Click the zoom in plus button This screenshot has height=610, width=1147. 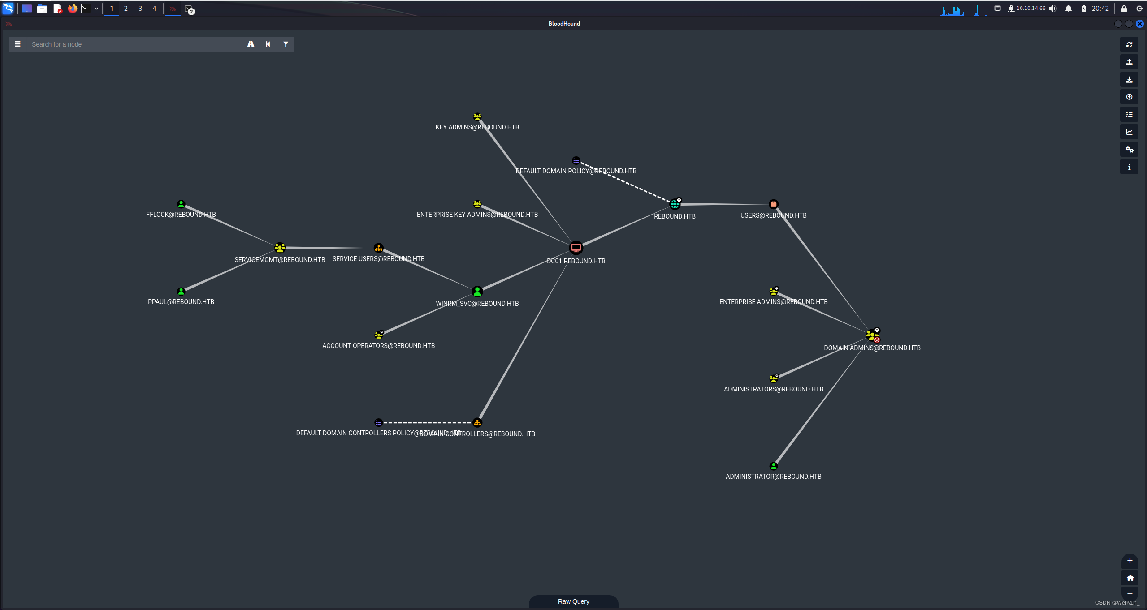pyautogui.click(x=1130, y=561)
